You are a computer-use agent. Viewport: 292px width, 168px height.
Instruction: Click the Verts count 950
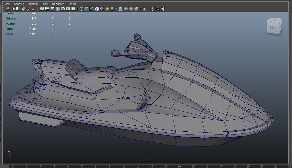(34, 13)
